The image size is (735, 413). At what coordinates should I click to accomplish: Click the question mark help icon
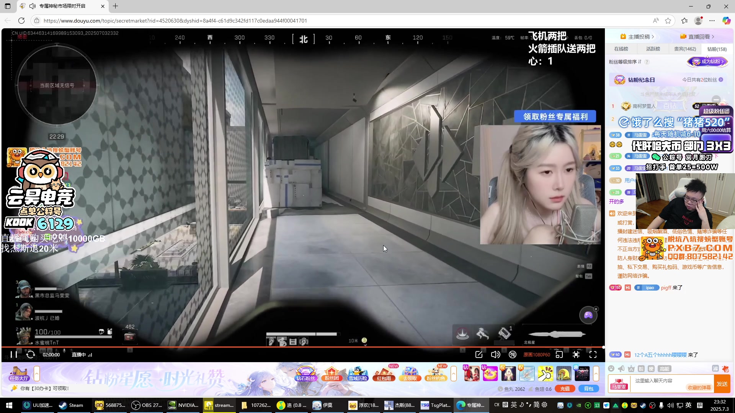click(x=647, y=62)
